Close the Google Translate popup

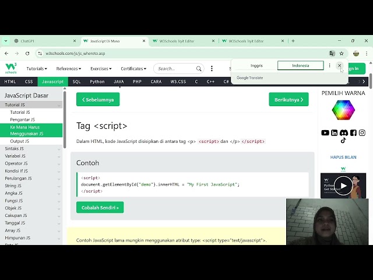pyautogui.click(x=339, y=65)
